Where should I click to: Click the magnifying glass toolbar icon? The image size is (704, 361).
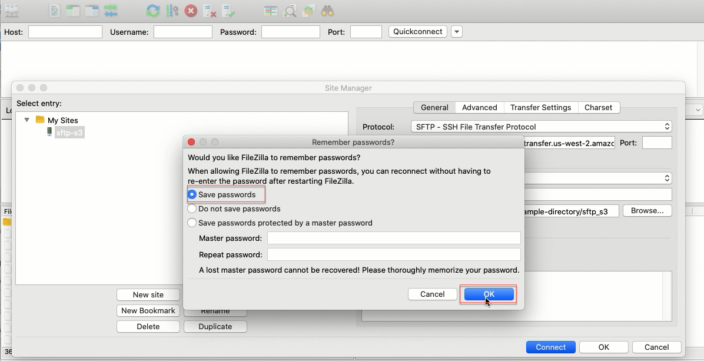coord(290,11)
